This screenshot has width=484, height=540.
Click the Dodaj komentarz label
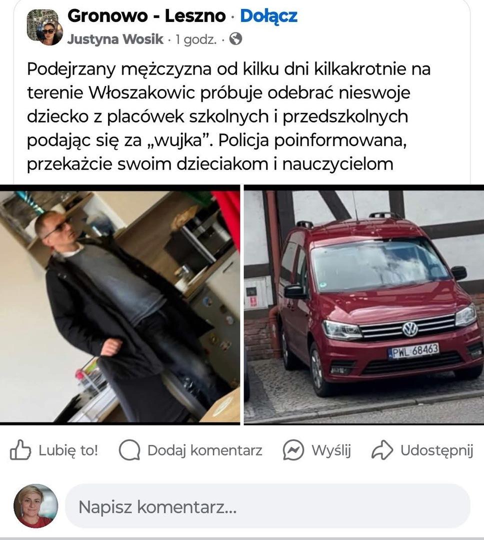coord(205,450)
